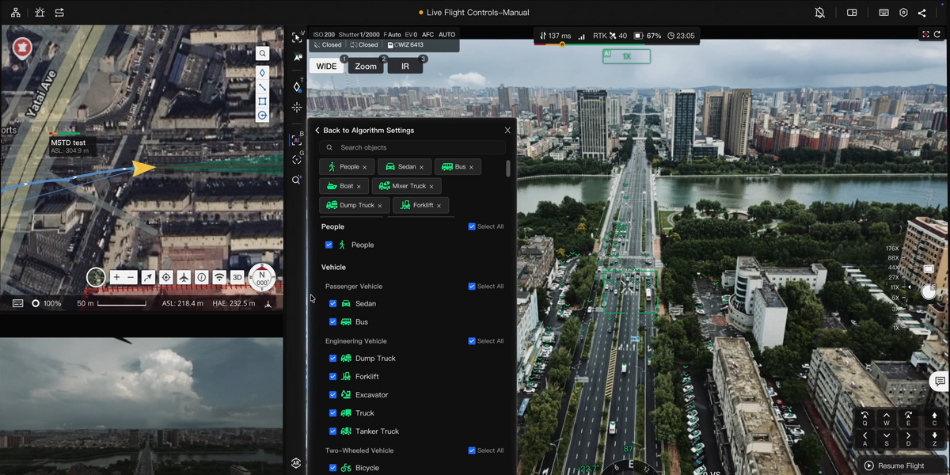Switch to WIDE camera lens
The image size is (950, 475).
(x=327, y=66)
